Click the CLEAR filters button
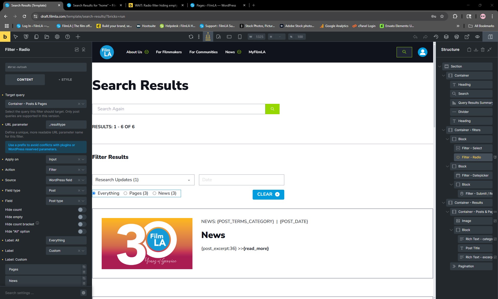Screen dimensions: 498x299 [x=268, y=194]
